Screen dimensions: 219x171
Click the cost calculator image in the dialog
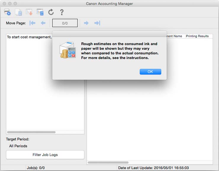68,50
